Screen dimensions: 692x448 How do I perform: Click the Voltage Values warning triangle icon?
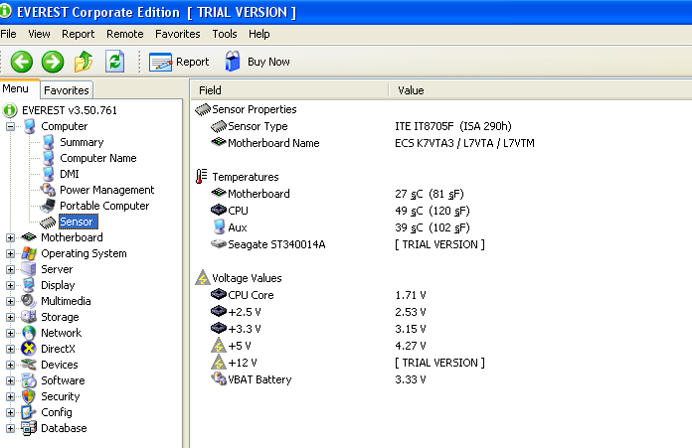[x=203, y=278]
